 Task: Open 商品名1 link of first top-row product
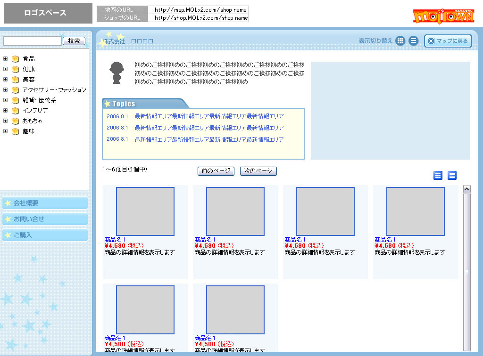coord(115,240)
